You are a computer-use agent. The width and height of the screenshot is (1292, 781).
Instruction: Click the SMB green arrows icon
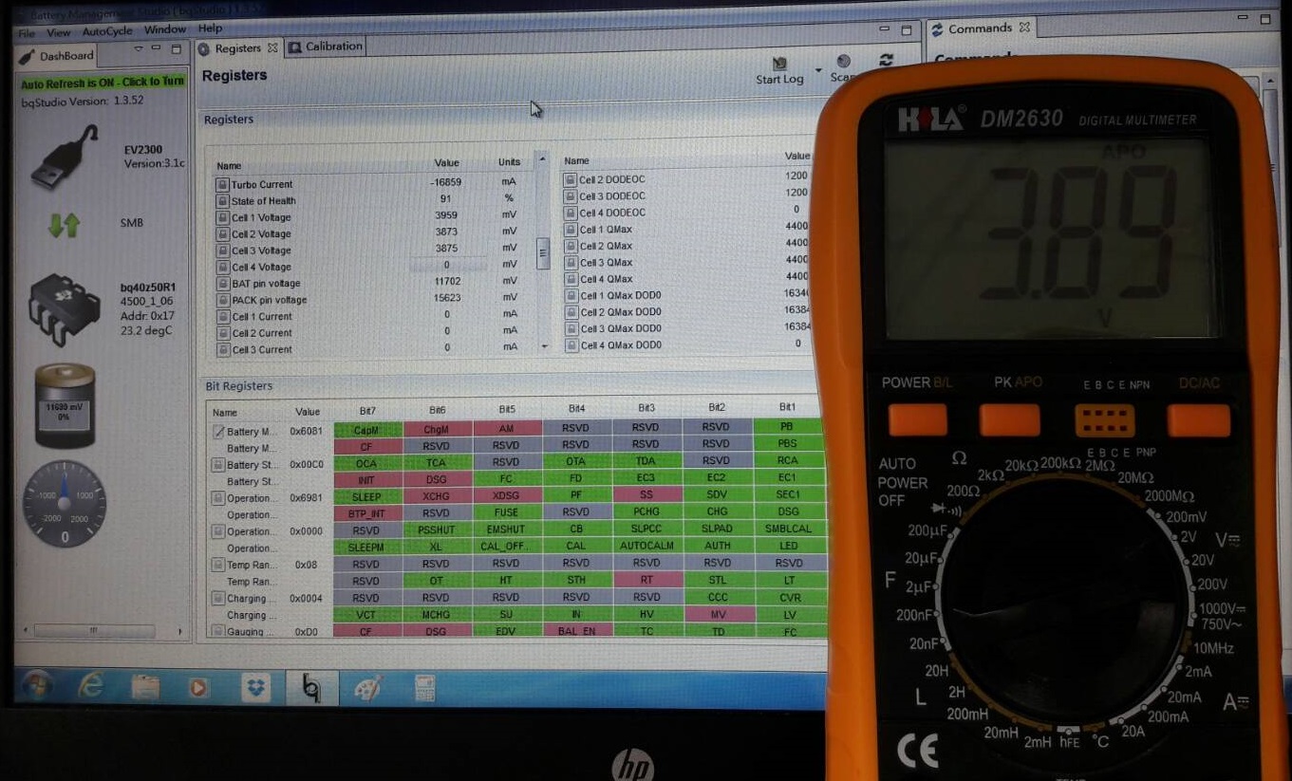(x=64, y=225)
